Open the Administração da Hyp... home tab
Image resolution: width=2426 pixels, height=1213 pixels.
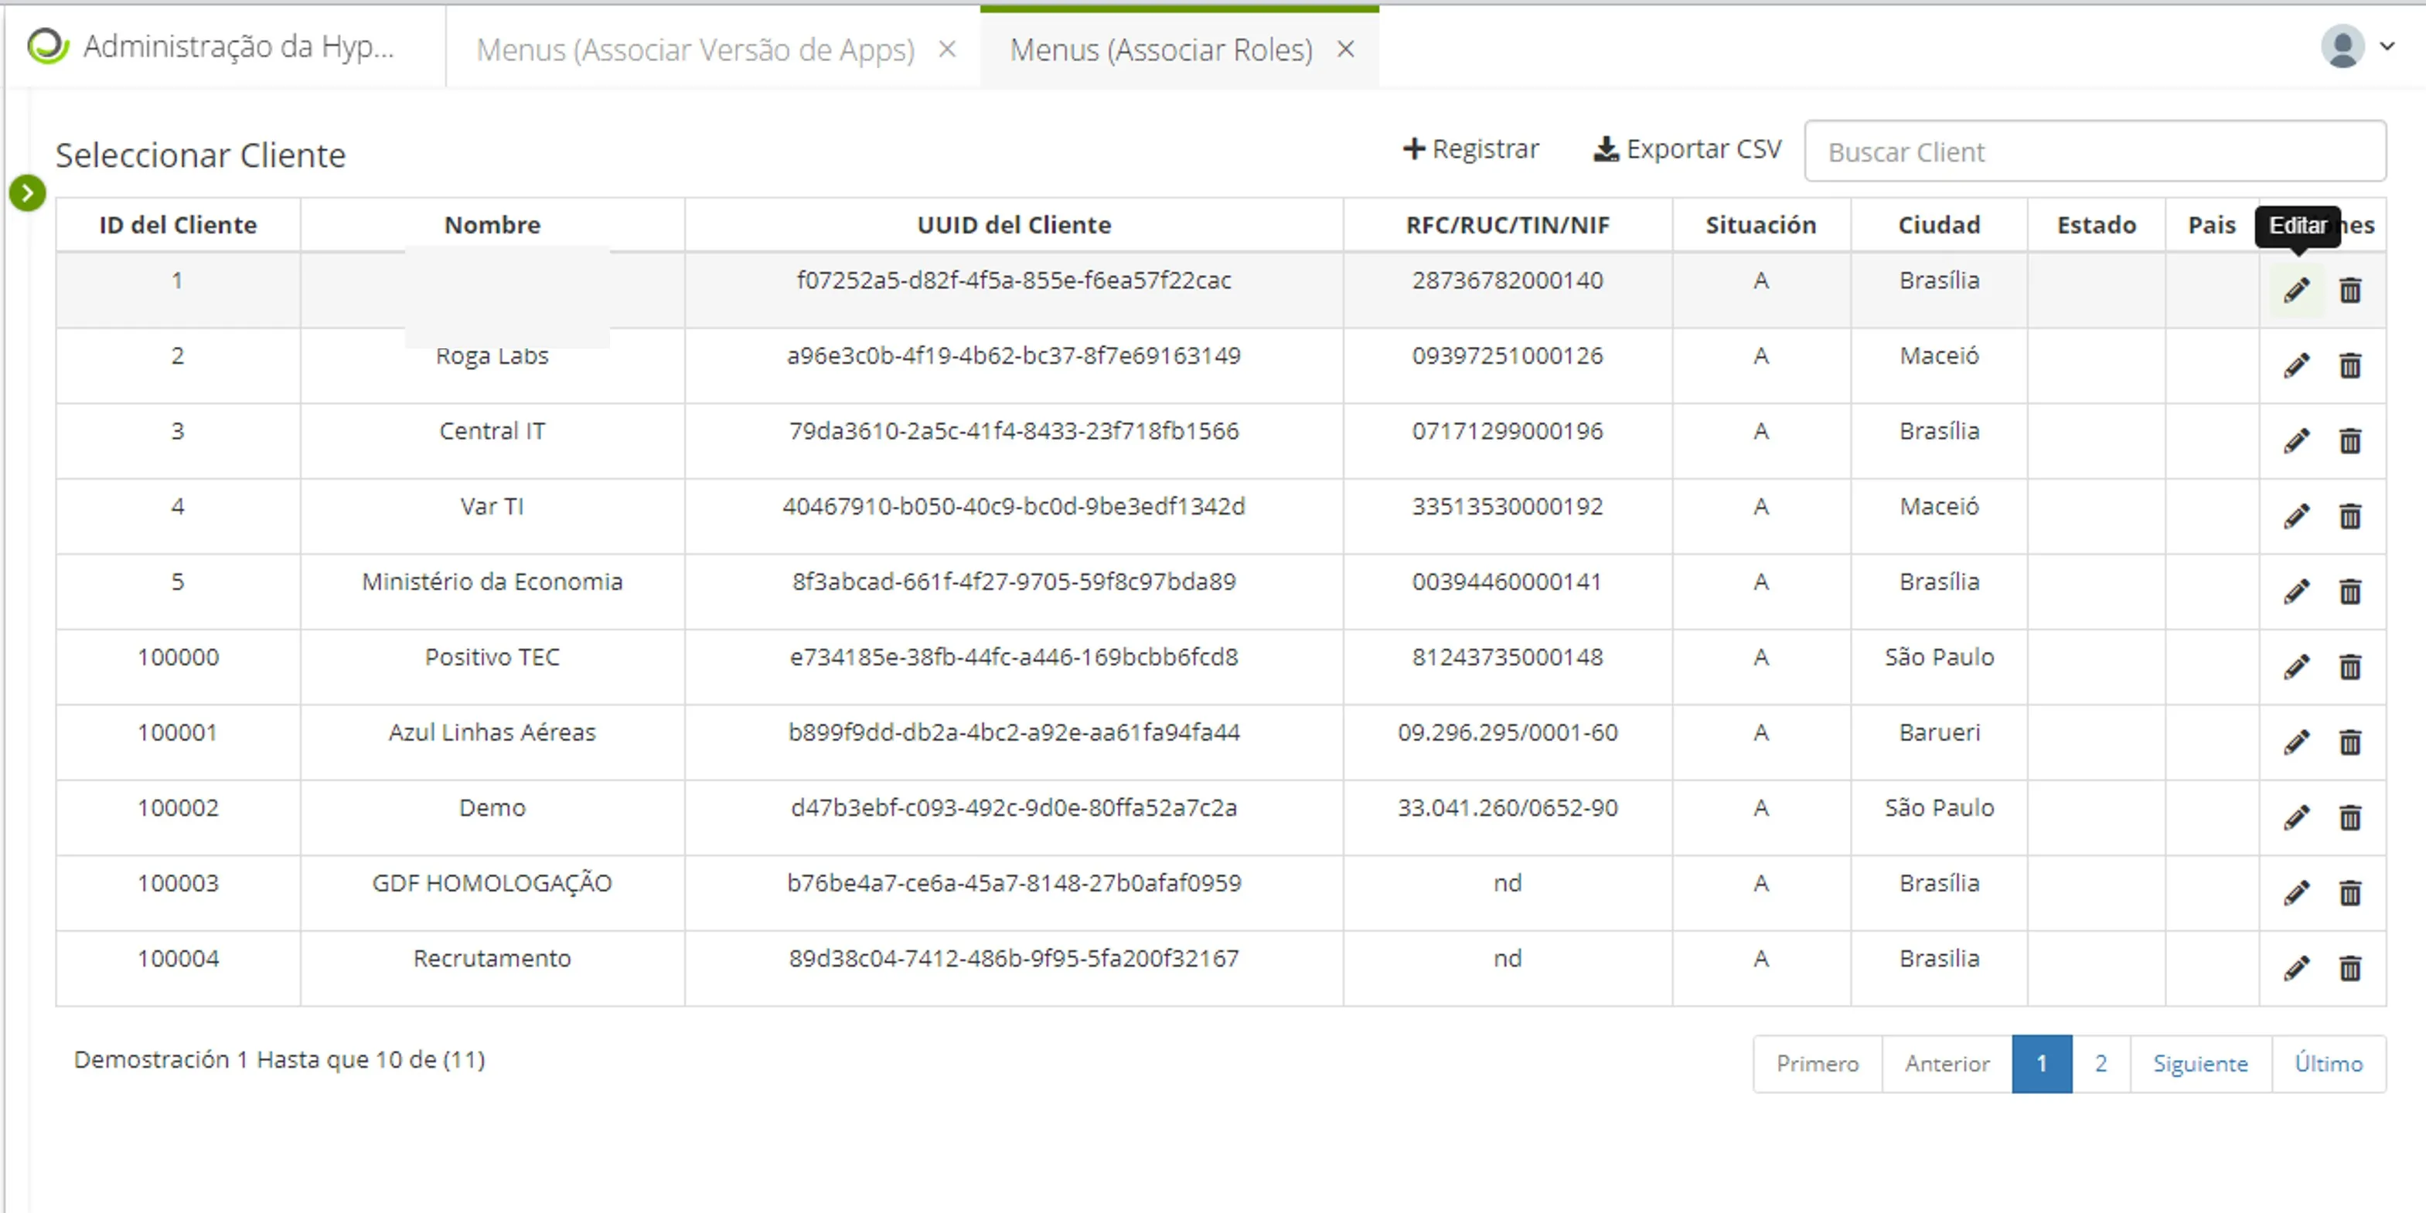(224, 46)
